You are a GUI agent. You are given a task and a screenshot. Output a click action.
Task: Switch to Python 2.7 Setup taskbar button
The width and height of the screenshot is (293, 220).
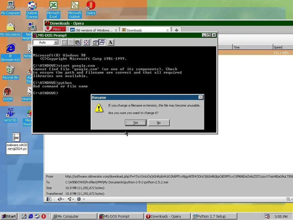pos(214,217)
